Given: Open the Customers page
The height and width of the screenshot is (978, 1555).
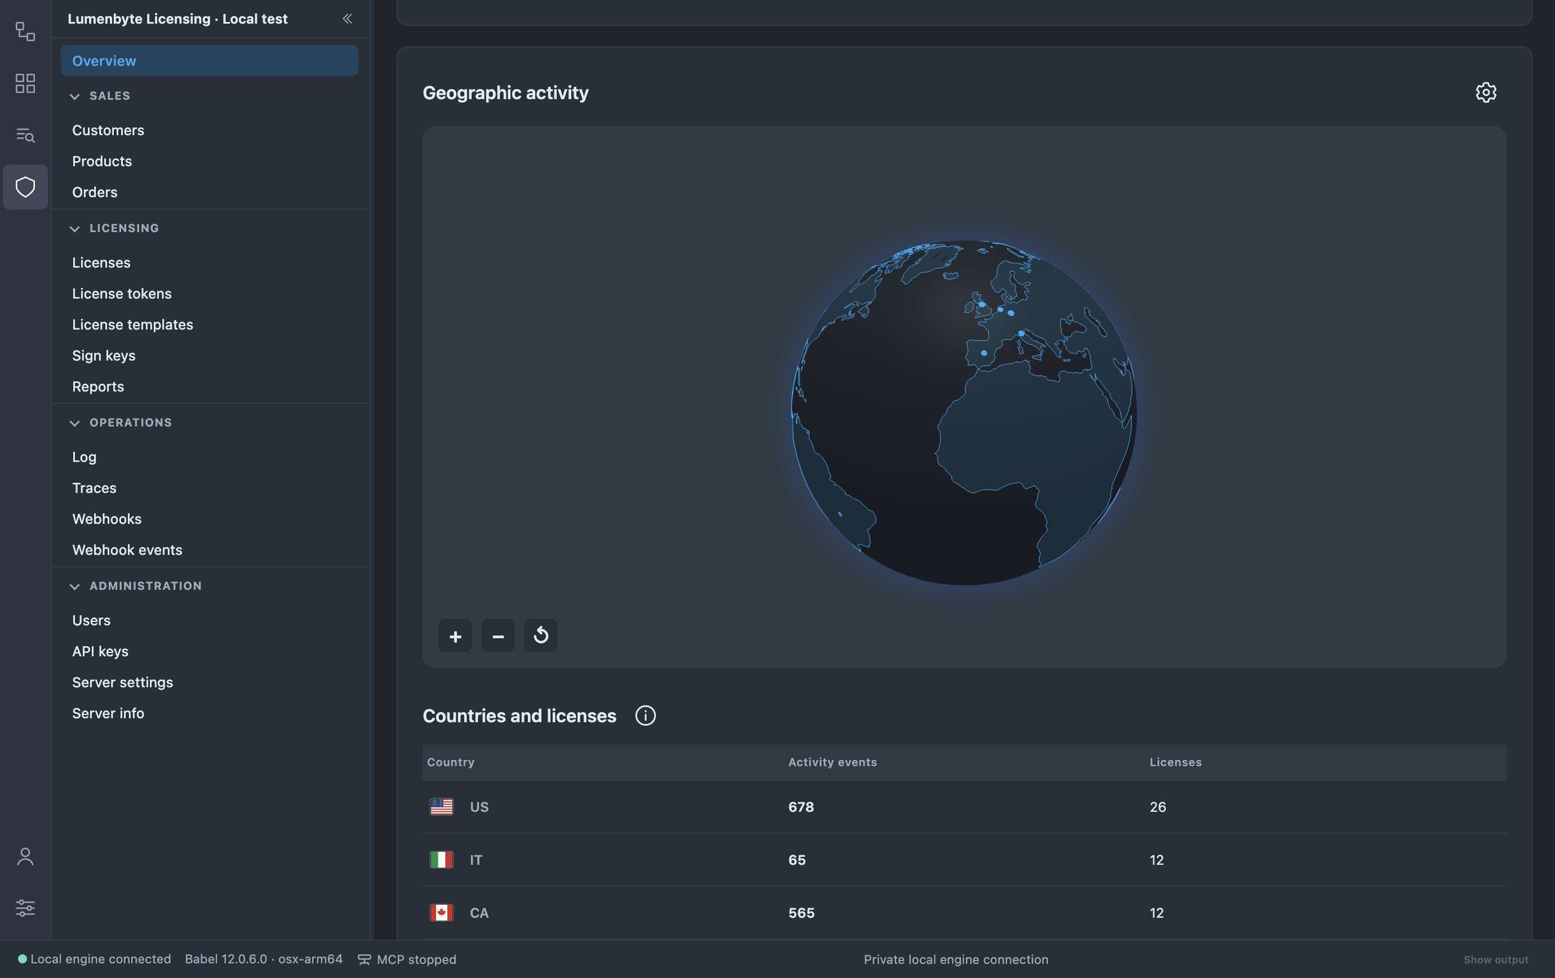Looking at the screenshot, I should click(x=108, y=130).
